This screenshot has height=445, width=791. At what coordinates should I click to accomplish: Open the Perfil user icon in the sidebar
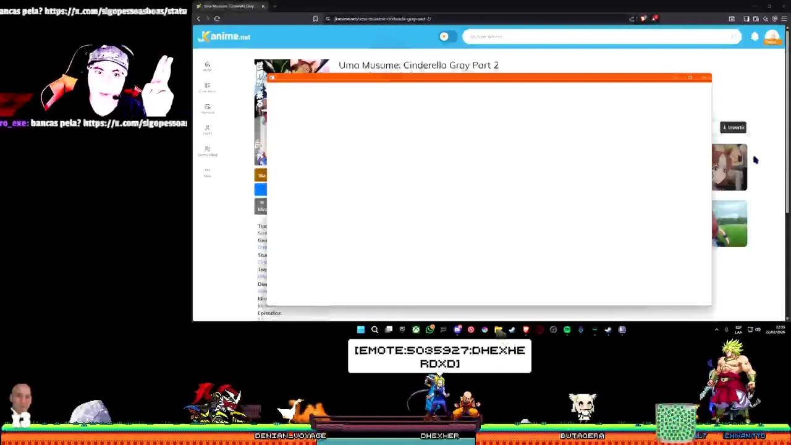click(x=207, y=129)
